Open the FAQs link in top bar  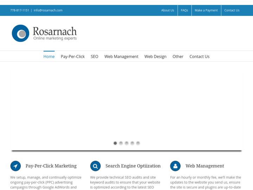(x=184, y=10)
